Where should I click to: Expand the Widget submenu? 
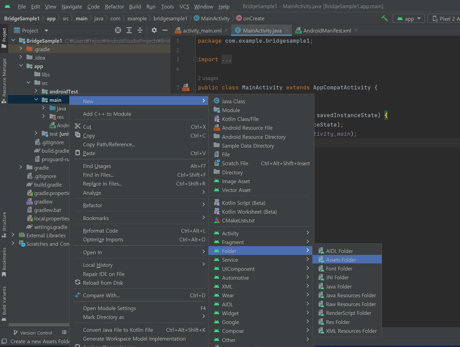click(x=260, y=313)
